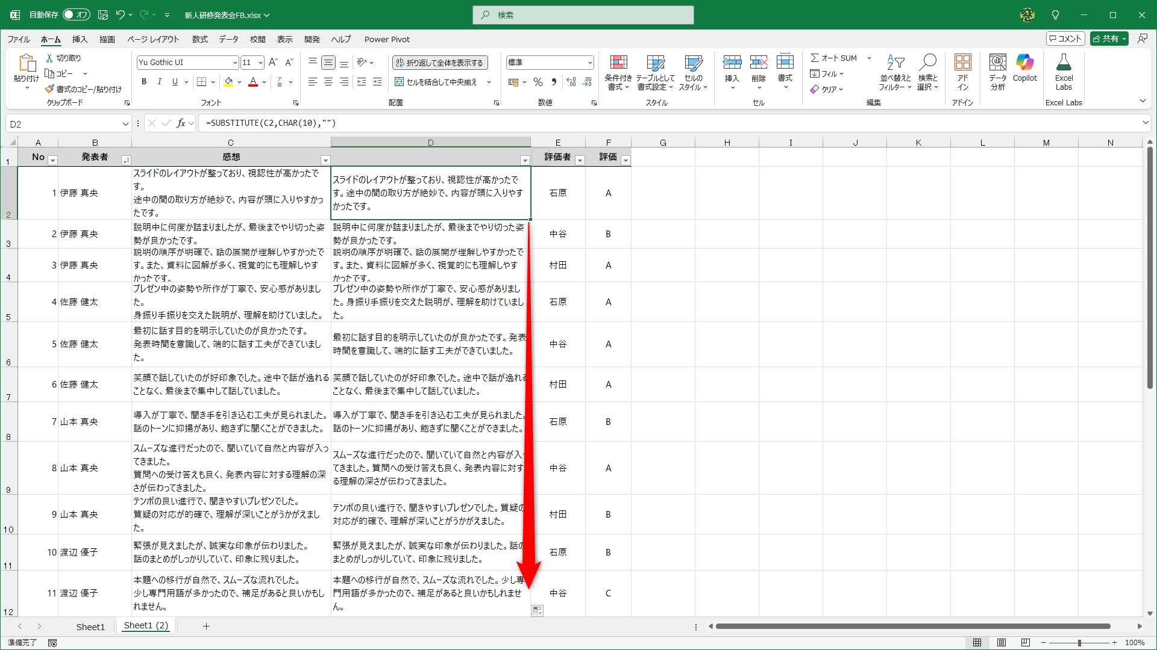Switch to Page Break Preview view
This screenshot has width=1157, height=650.
point(1026,643)
